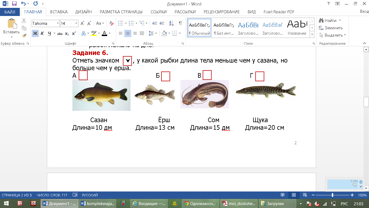Screen dimensions: 369x208
Task: Check the box next to letter В
Action: pyautogui.click(x=207, y=75)
